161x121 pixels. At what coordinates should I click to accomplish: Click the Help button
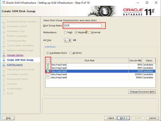8,118
